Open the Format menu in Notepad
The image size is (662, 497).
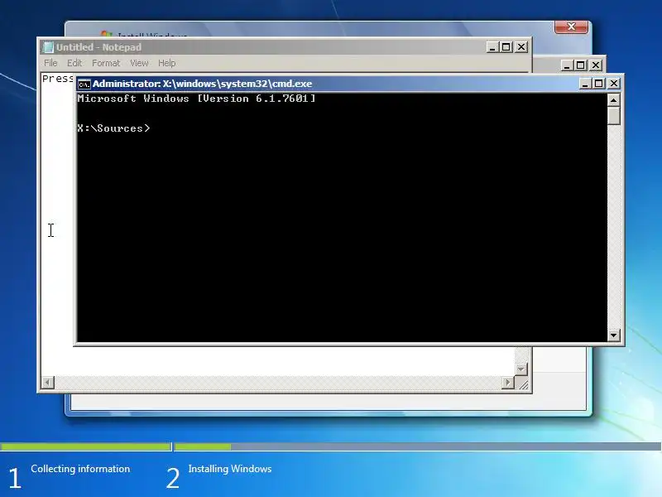pos(106,63)
